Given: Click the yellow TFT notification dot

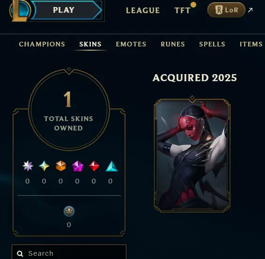Looking at the screenshot, I should click(193, 5).
